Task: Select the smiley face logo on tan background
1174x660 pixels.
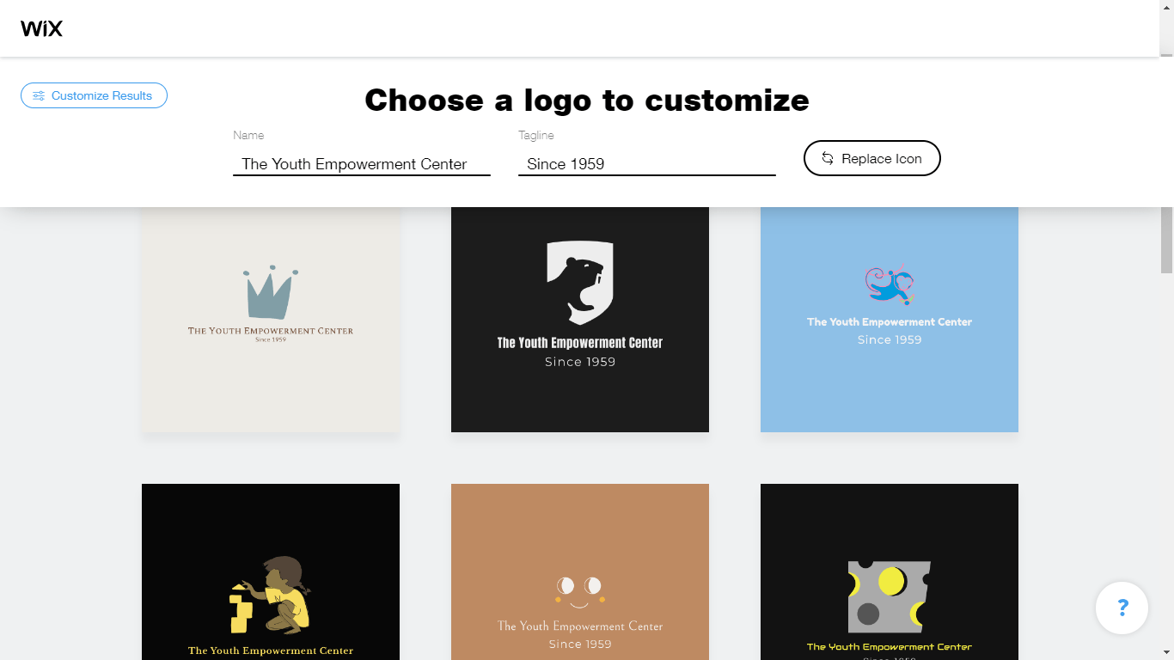Action: pos(580,571)
